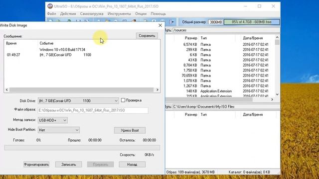Open the Самозагрузка menu
The height and width of the screenshot is (179, 319).
(92, 14)
